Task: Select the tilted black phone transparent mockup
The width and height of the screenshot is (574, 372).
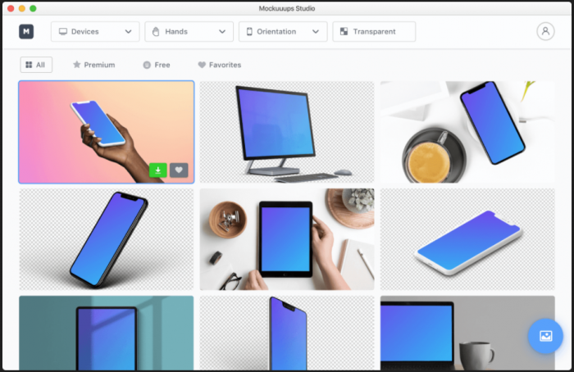Action: pyautogui.click(x=106, y=239)
